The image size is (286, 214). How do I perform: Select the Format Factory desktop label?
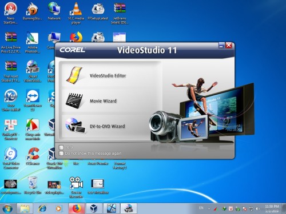coord(120,165)
